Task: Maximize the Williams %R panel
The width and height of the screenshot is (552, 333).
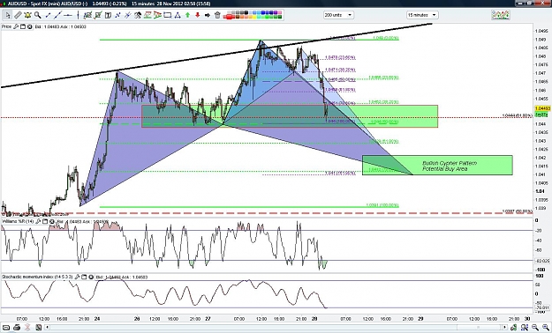Action: pos(45,222)
